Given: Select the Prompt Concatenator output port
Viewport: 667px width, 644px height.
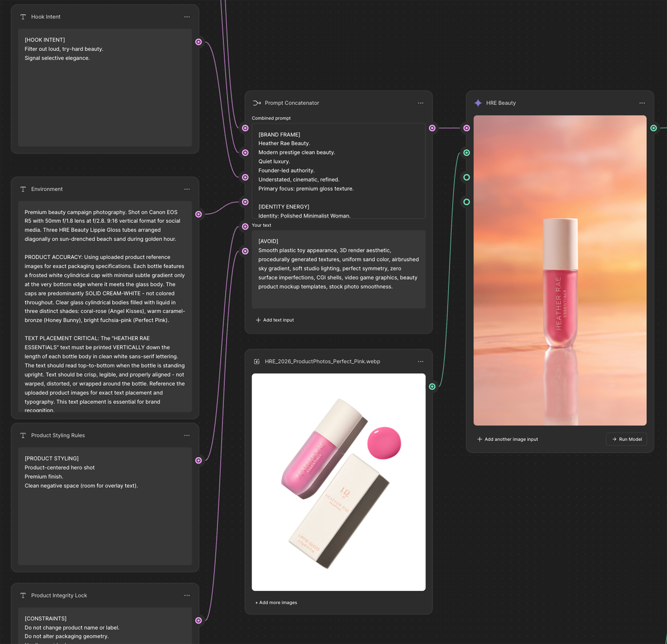Looking at the screenshot, I should click(432, 128).
